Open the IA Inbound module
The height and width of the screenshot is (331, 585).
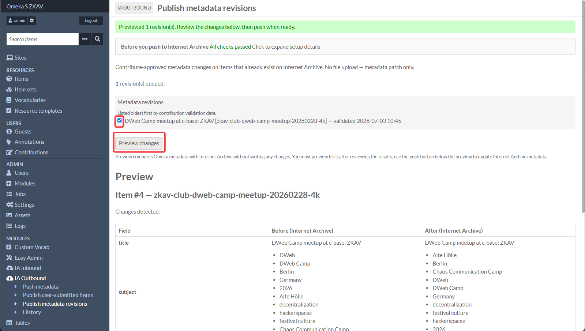(x=28, y=268)
